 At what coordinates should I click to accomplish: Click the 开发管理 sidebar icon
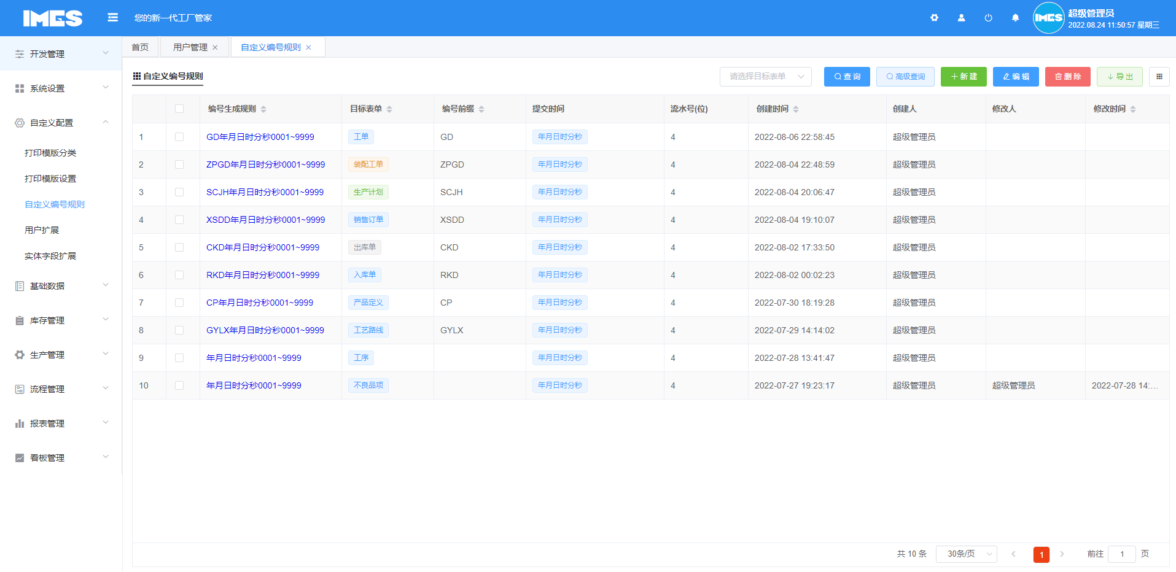tap(20, 54)
